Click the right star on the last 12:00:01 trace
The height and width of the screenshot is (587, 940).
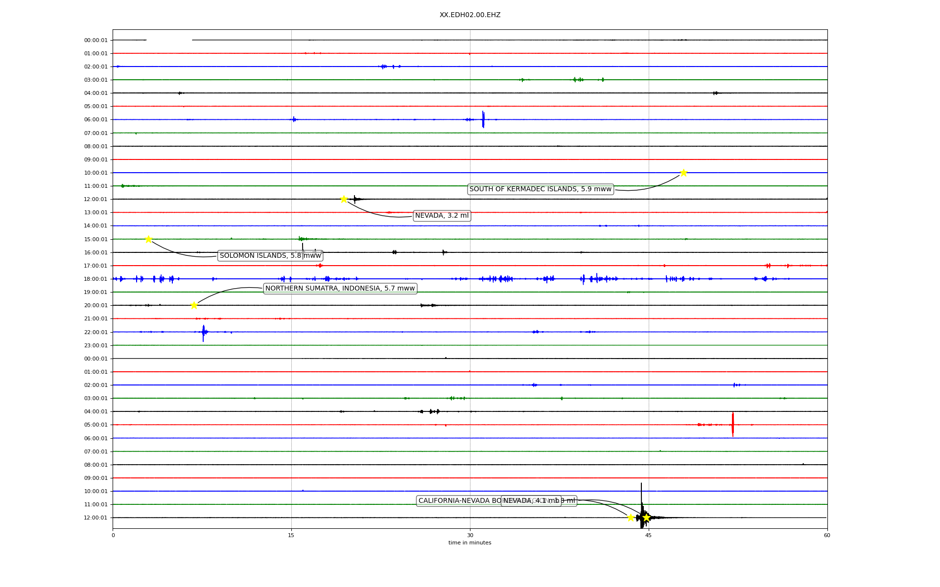point(646,518)
